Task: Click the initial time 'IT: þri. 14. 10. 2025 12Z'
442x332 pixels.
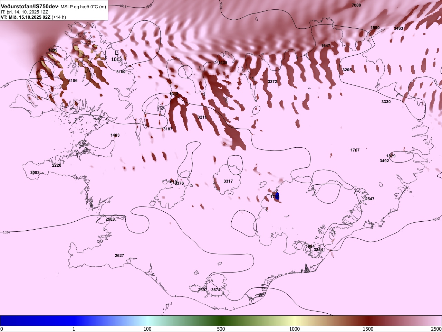Action: (x=24, y=12)
